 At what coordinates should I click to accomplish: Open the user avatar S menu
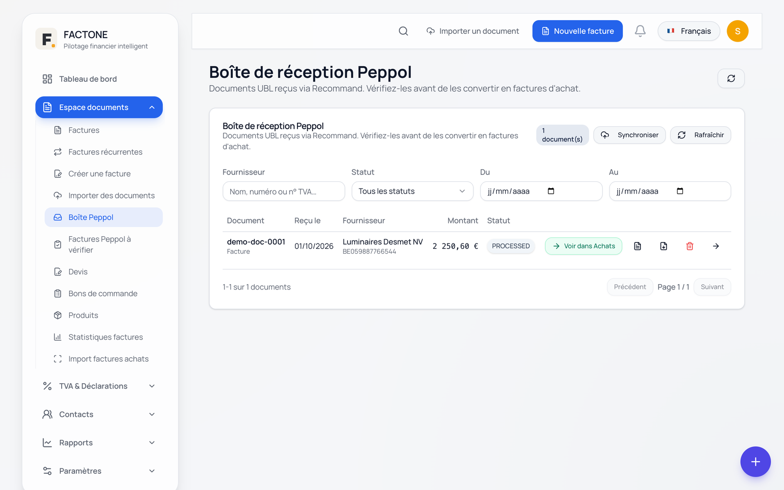point(737,31)
